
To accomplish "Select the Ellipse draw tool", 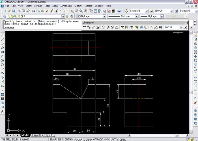I will pyautogui.click(x=2, y=73).
